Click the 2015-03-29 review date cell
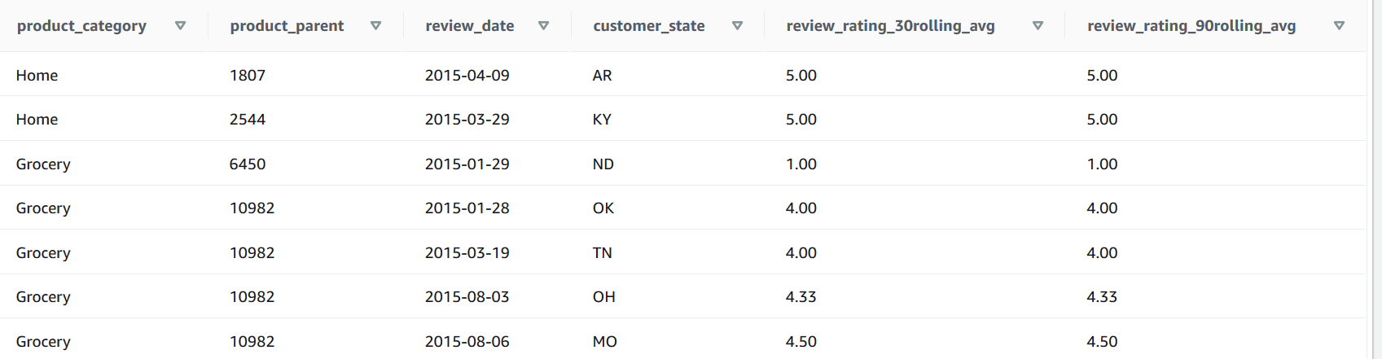 point(467,120)
